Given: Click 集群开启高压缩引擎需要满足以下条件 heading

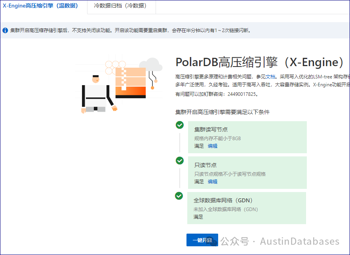Looking at the screenshot, I should click(x=223, y=112).
